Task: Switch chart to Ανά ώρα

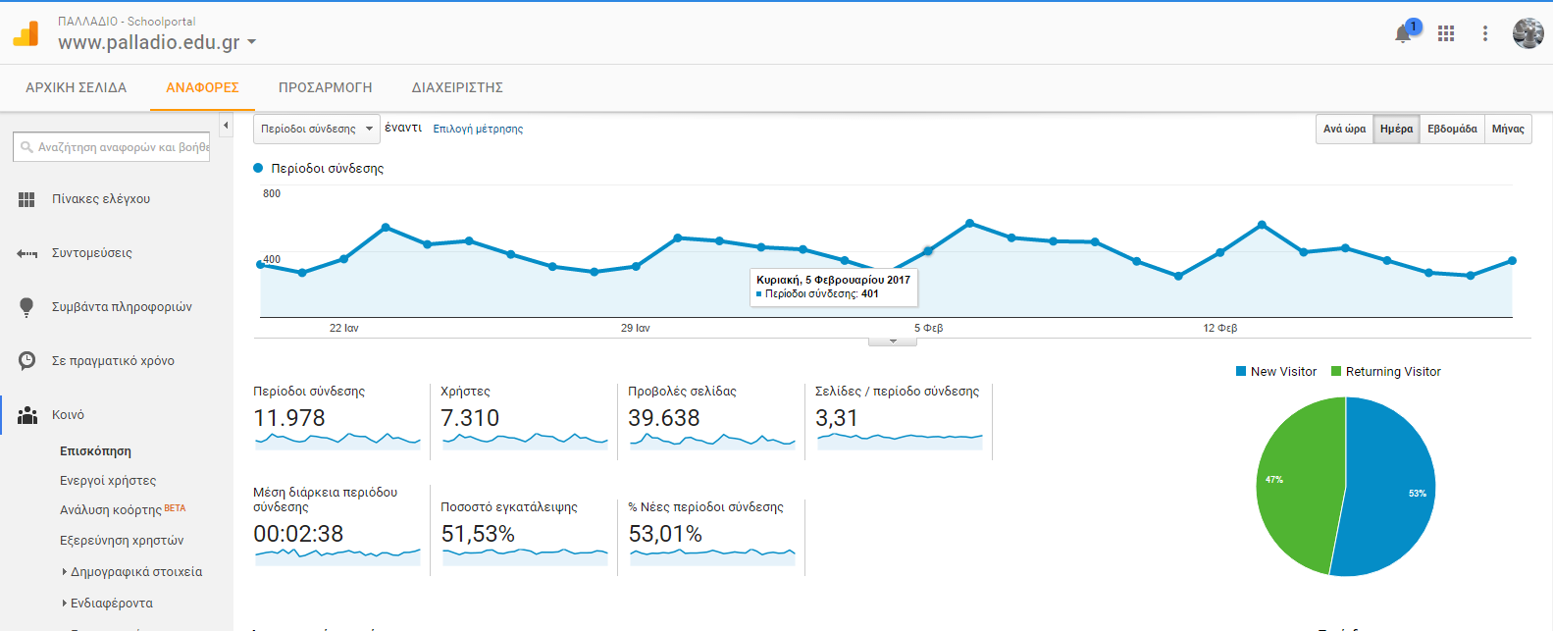Action: coord(1344,129)
